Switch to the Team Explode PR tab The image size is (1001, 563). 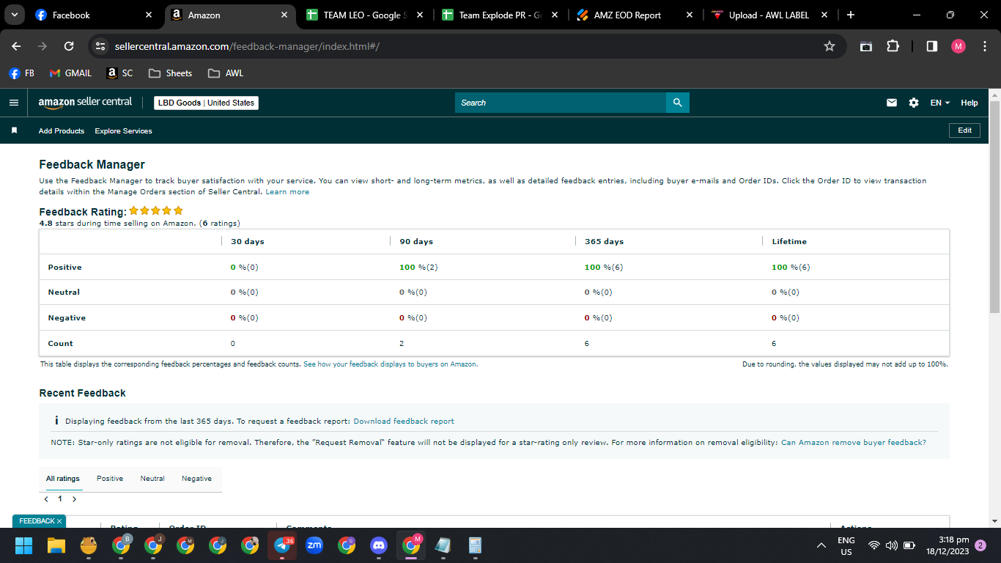[498, 15]
